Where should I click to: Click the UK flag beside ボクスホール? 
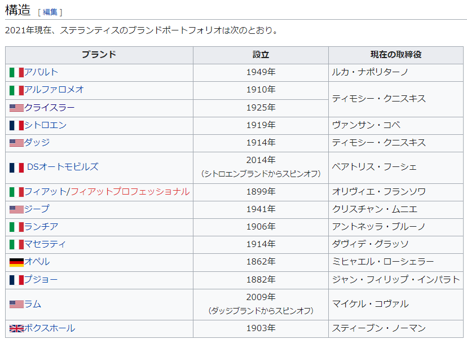pyautogui.click(x=16, y=329)
